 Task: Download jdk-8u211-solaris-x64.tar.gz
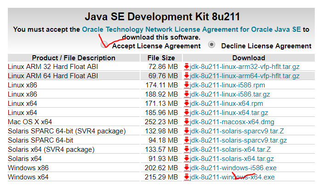point(232,159)
